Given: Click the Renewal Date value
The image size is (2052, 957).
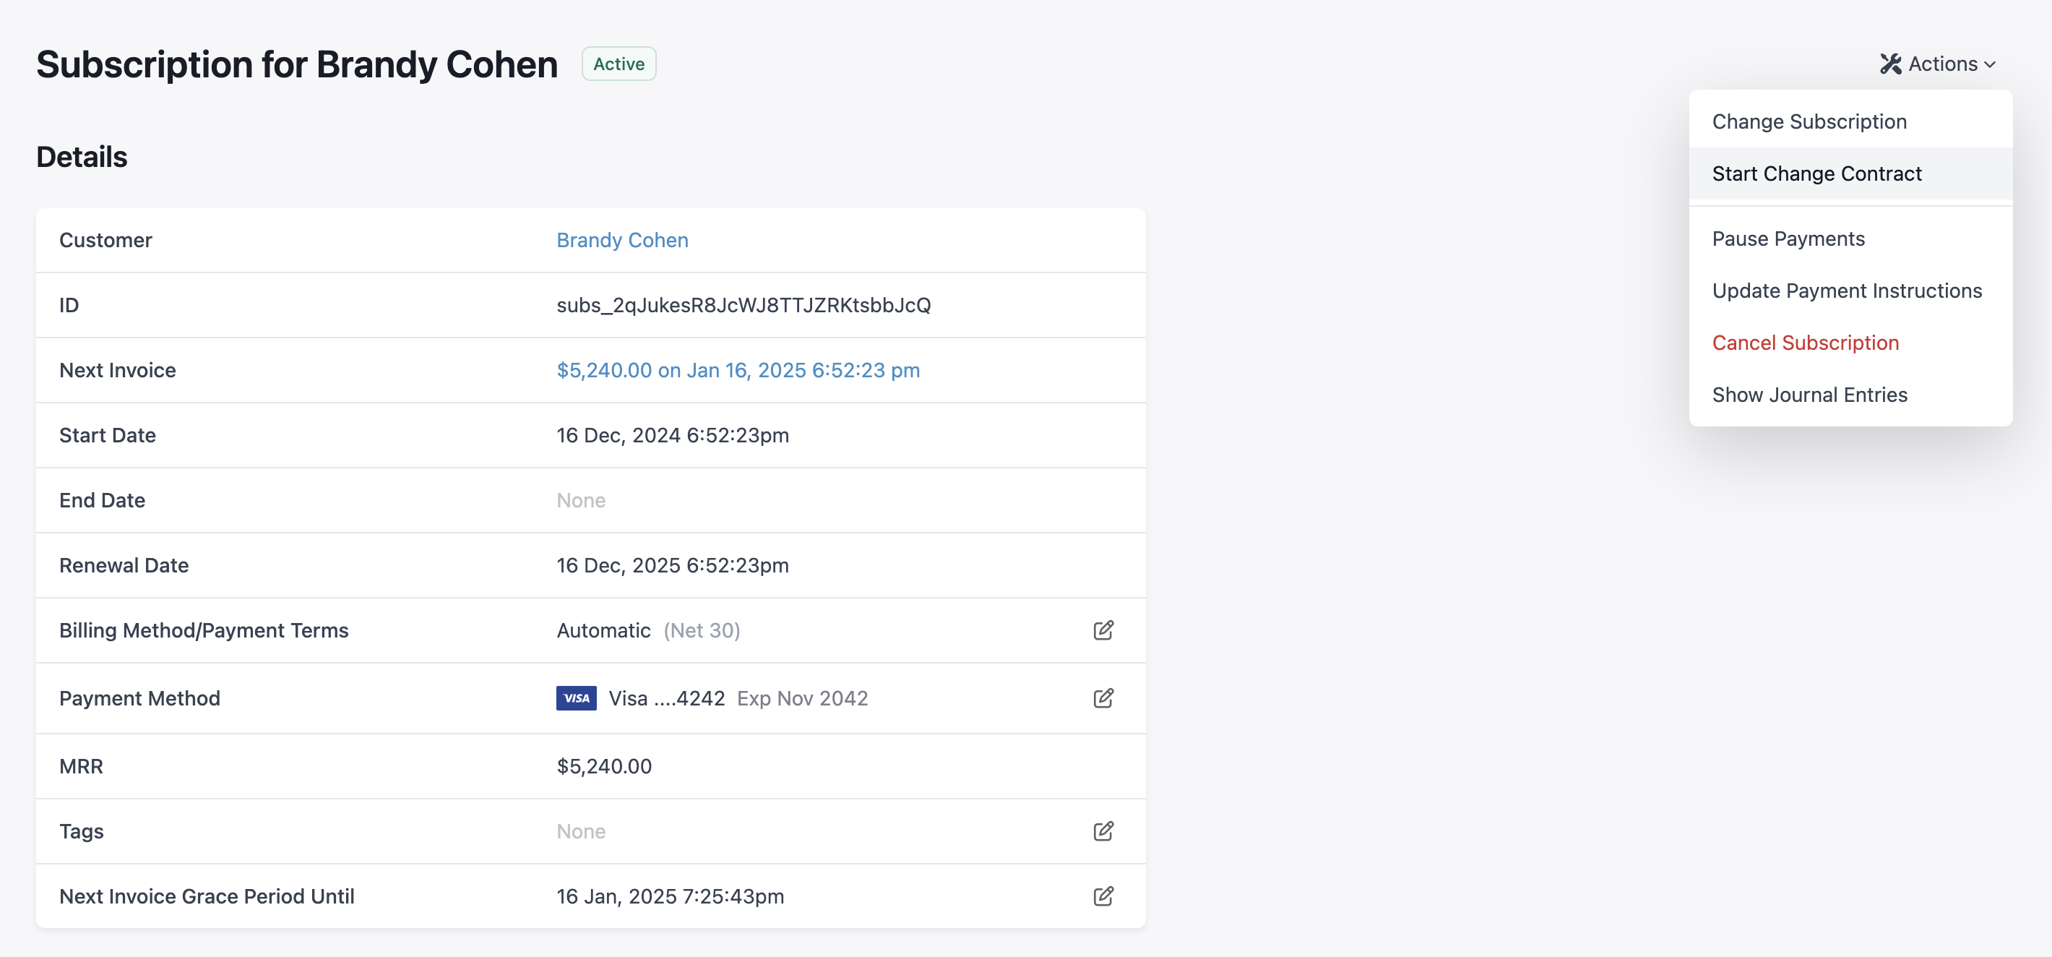Looking at the screenshot, I should pyautogui.click(x=672, y=565).
